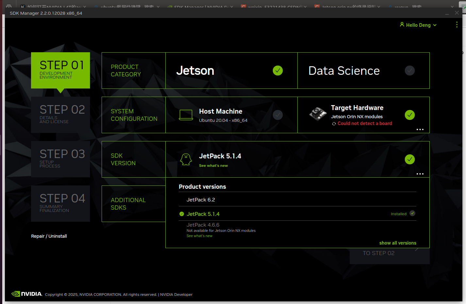Choose JetPack 5.1.4 in product versions list
Image resolution: width=466 pixels, height=304 pixels.
tap(297, 214)
